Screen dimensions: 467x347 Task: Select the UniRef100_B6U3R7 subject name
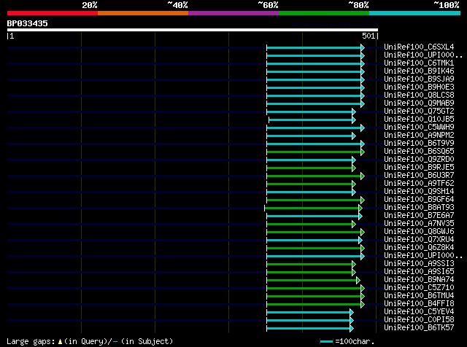(x=419, y=176)
